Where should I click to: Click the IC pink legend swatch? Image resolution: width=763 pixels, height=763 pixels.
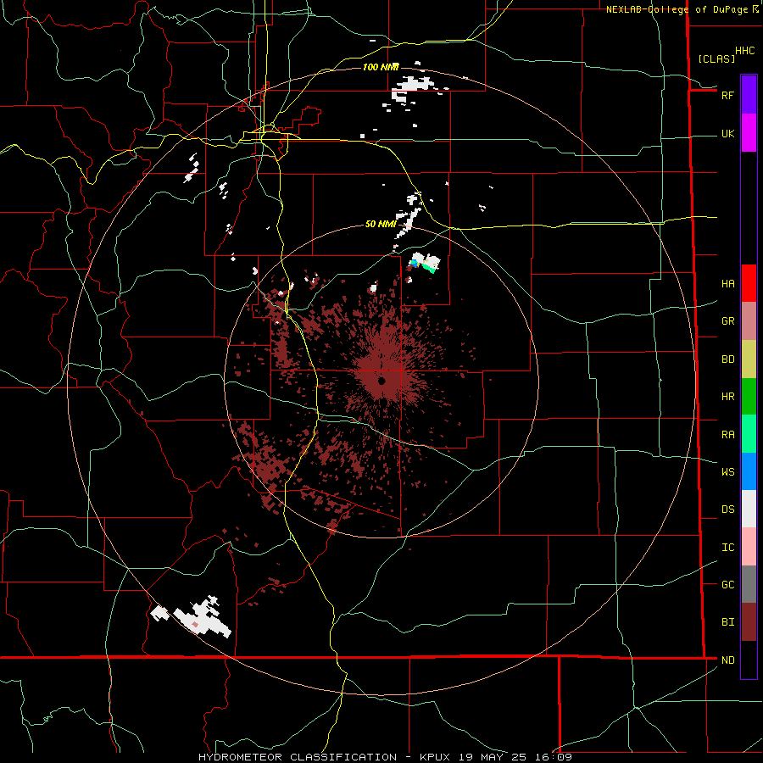click(x=749, y=547)
